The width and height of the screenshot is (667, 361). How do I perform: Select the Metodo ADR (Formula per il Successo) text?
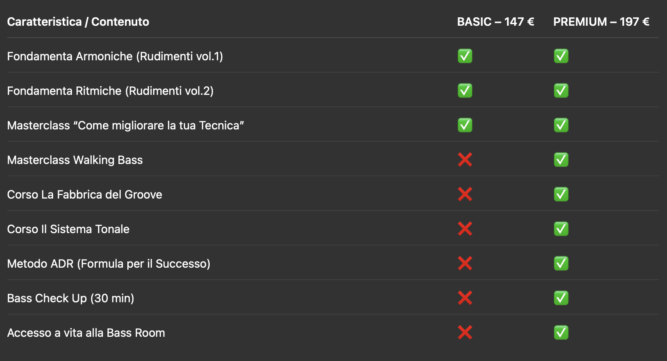point(109,264)
